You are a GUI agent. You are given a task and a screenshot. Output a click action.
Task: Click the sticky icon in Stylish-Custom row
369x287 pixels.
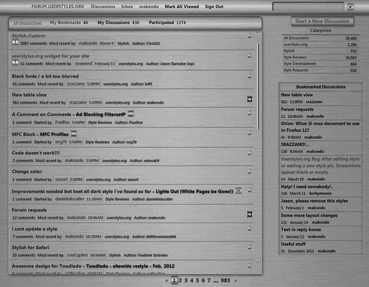coord(15,42)
